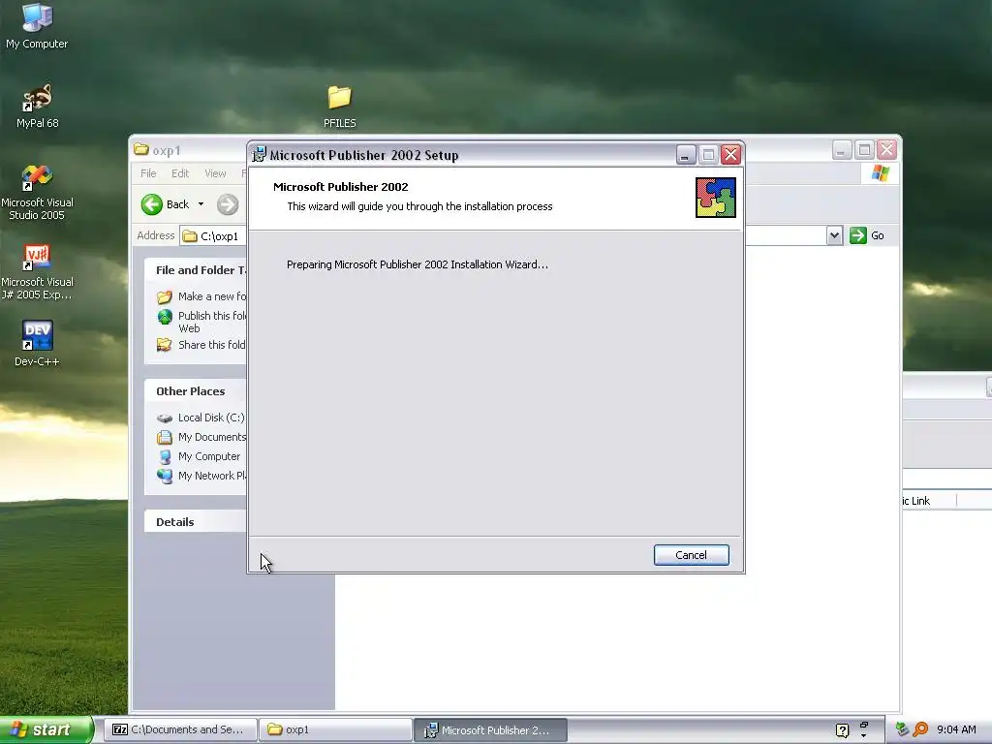Screen dimensions: 992x744
Task: Minimize the oxp1 Explorer window
Action: [x=842, y=150]
